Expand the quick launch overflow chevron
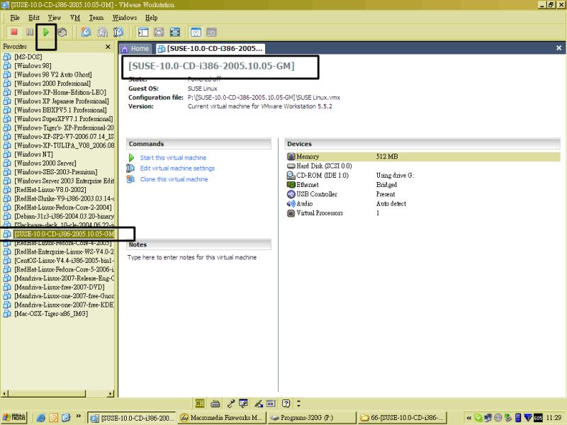The width and height of the screenshot is (567, 425). pyautogui.click(x=78, y=416)
